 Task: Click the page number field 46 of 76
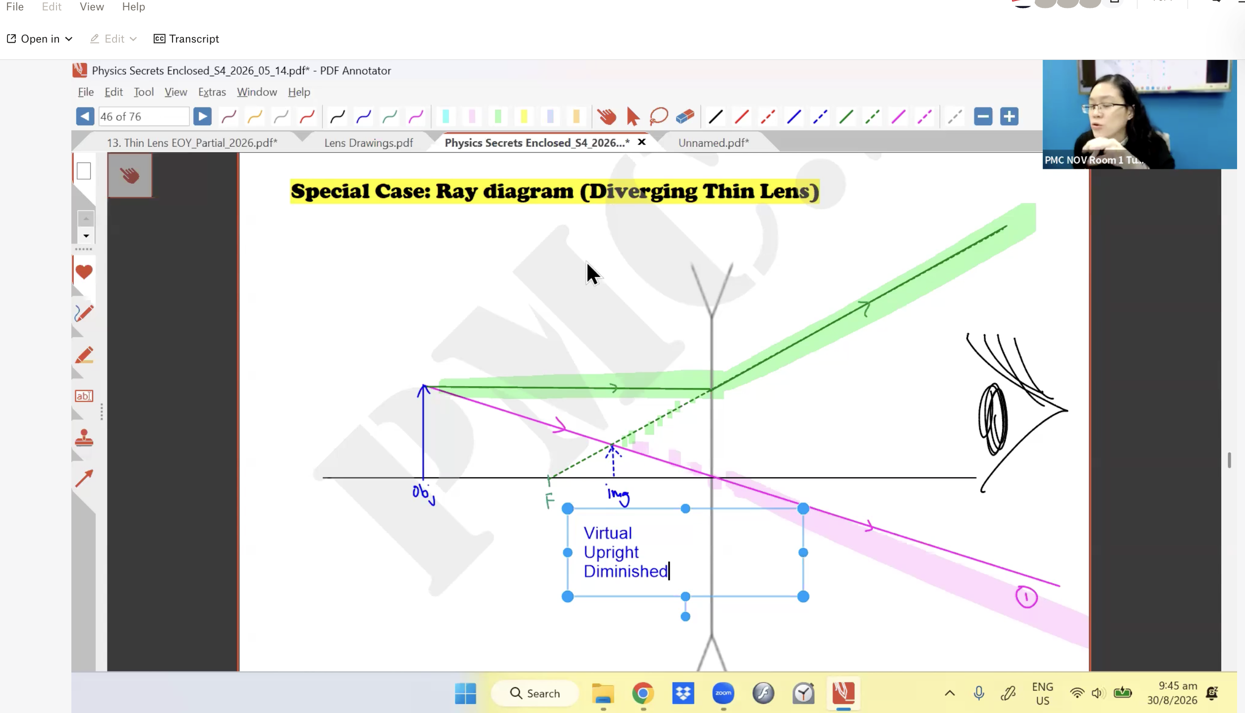(x=144, y=116)
